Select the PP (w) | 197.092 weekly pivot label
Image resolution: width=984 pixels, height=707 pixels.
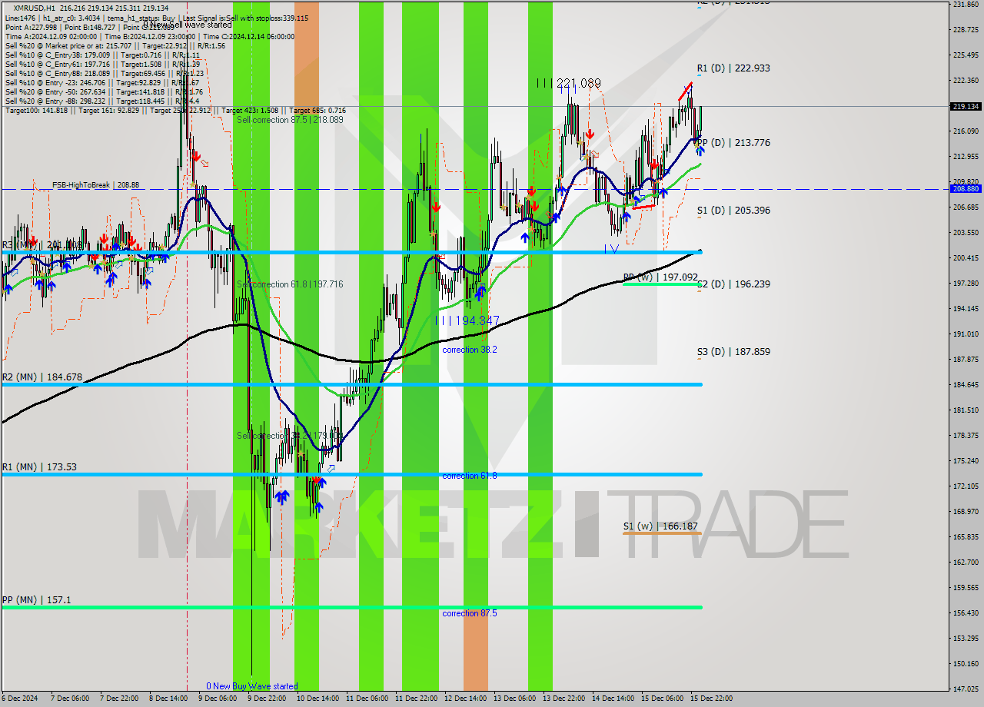[660, 277]
